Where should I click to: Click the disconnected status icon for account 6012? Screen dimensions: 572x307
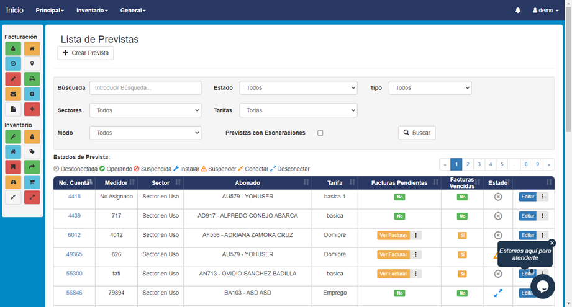498,235
